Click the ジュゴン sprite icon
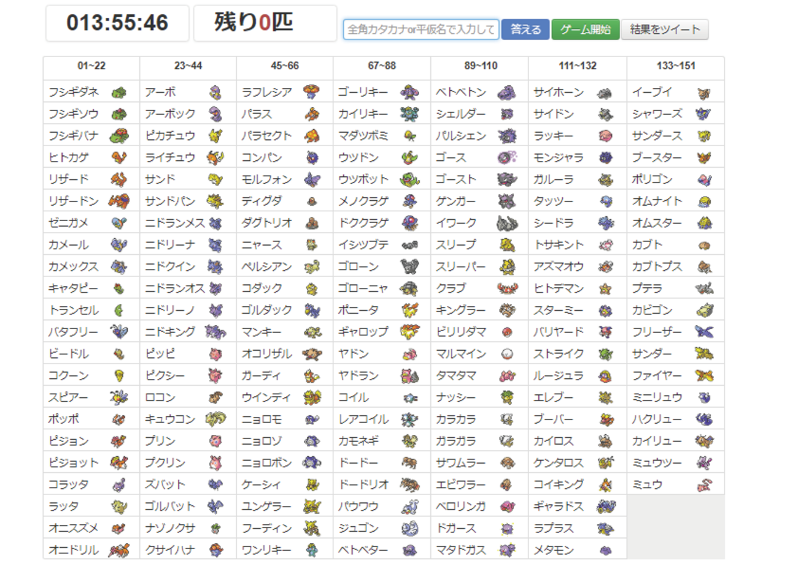Viewport: 798px width, 565px height. point(409,527)
